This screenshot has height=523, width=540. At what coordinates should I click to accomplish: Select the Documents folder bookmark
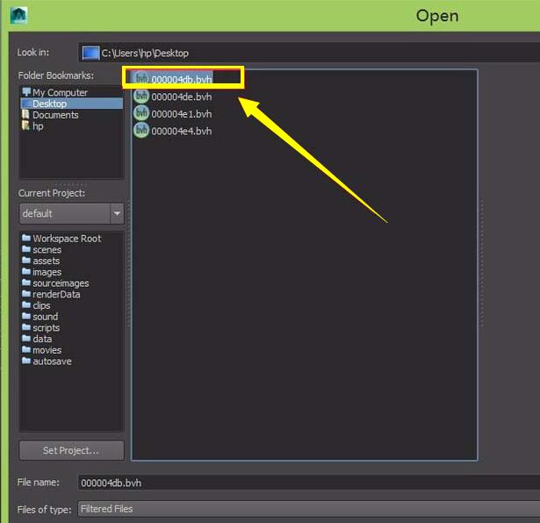click(54, 115)
